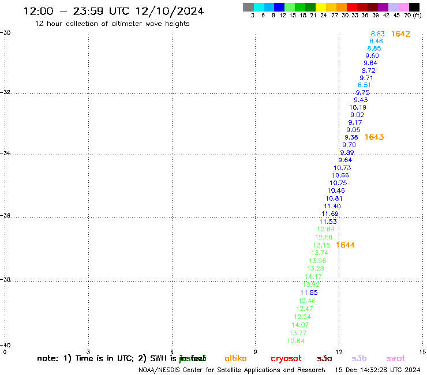427x375 pixels.
Task: Click the wave height value 11.53
Action: (328, 222)
